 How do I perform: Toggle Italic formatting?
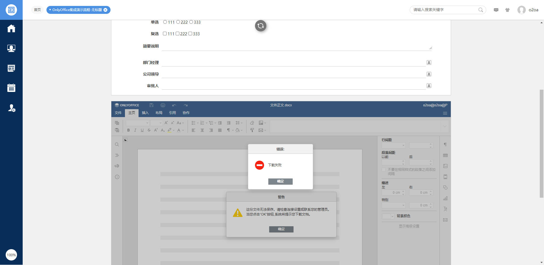135,130
